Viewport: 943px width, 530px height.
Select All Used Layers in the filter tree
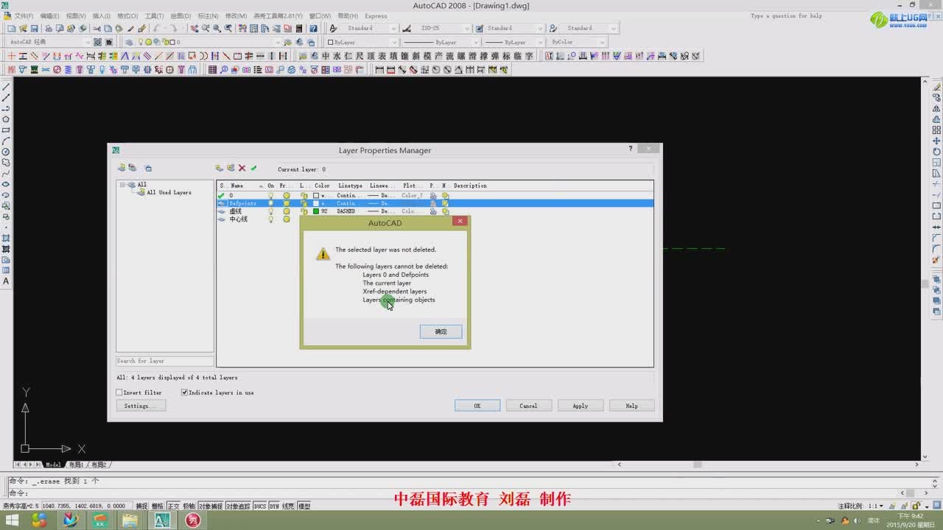[x=169, y=193]
